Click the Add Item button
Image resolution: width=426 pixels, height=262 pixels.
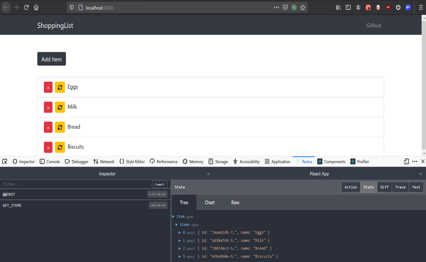tap(51, 59)
